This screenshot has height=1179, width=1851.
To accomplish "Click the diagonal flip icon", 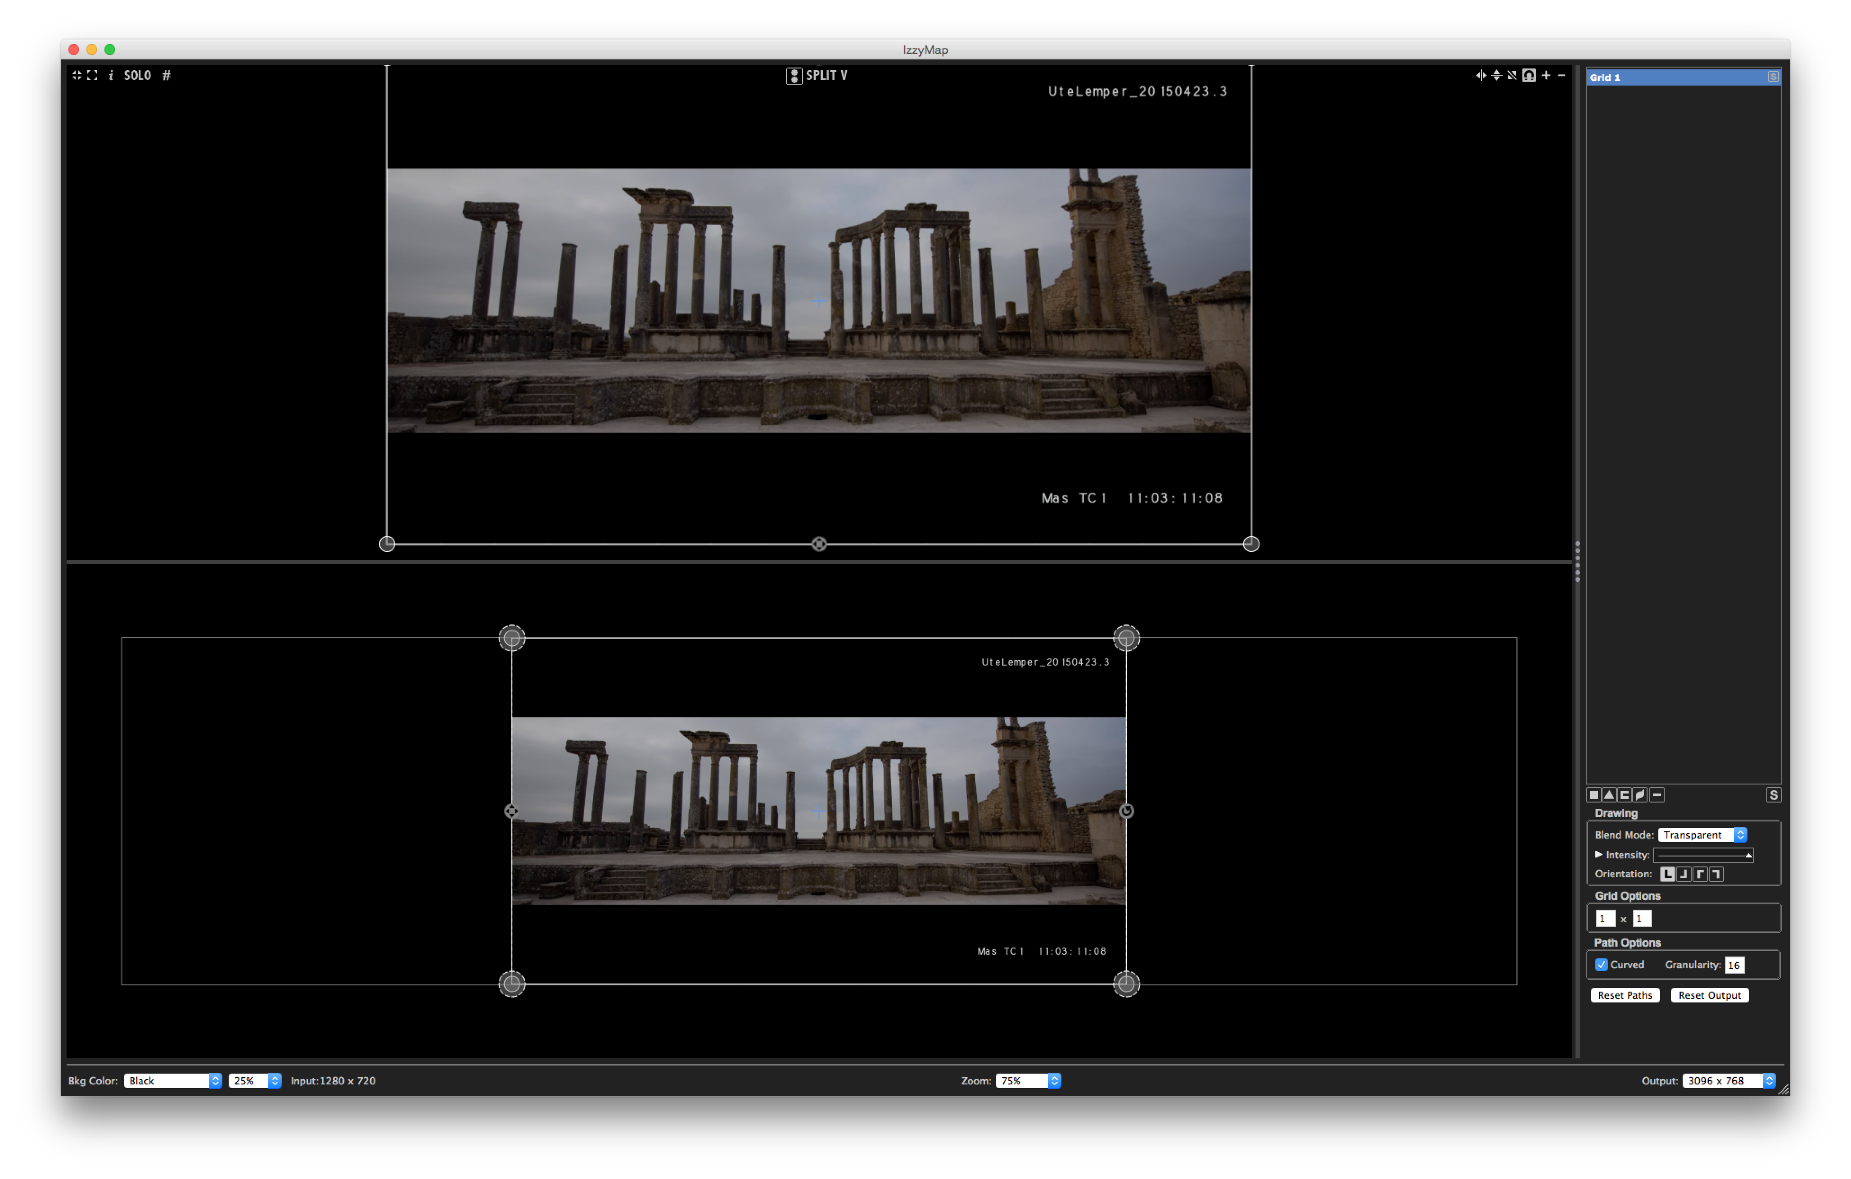I will point(1511,75).
